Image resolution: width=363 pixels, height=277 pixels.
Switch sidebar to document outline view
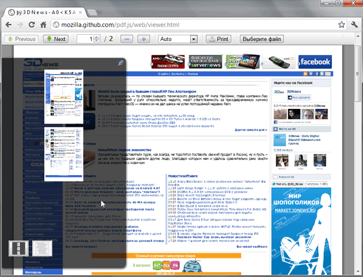click(40, 248)
